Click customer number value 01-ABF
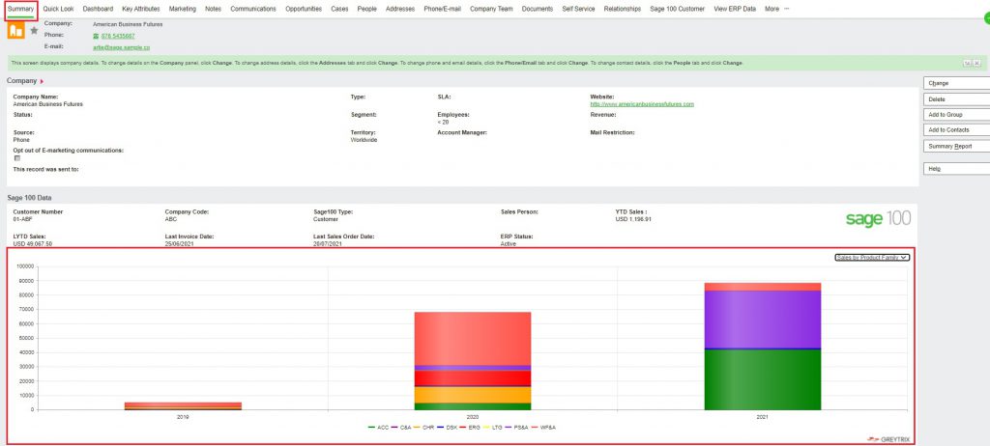Screen dimensions: 990x446 point(23,219)
